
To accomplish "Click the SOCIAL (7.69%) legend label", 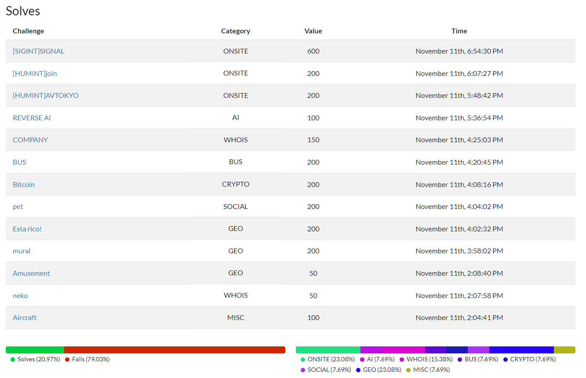I will [329, 370].
